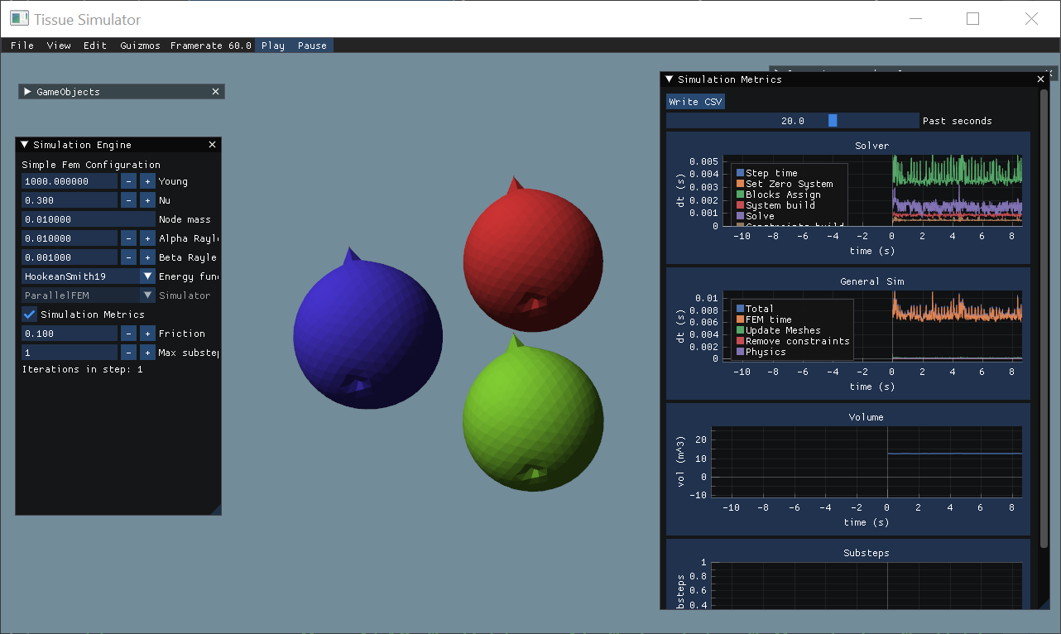1061x634 pixels.
Task: Open the Guizmos menu
Action: (x=139, y=46)
